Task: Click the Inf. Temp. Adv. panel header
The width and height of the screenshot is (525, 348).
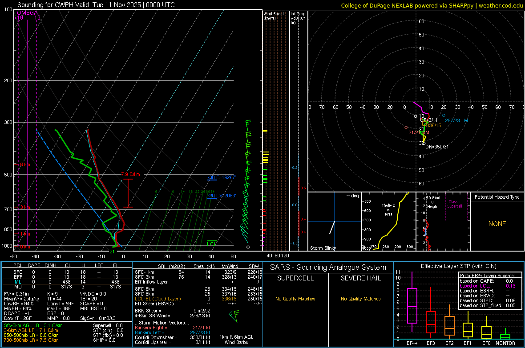Action: tap(298, 18)
